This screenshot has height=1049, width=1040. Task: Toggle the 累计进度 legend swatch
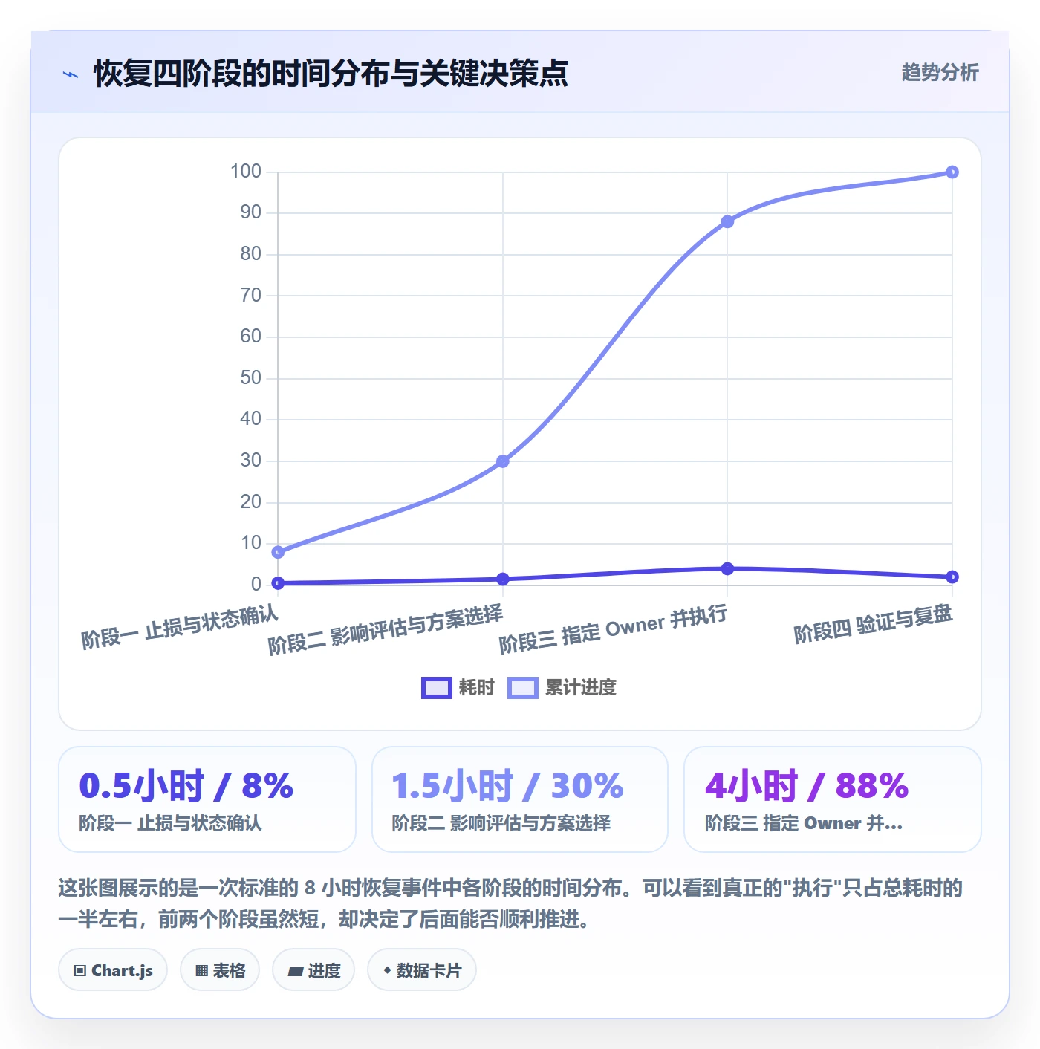coord(522,688)
